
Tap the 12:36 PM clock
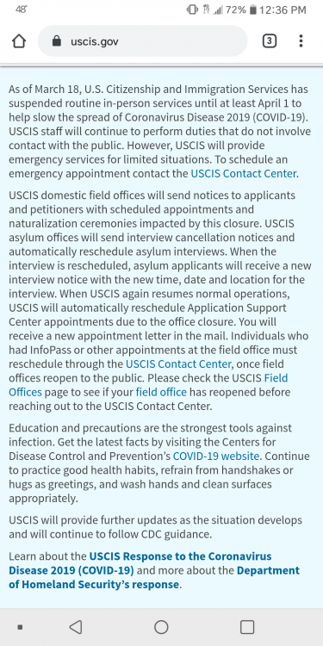coord(283,9)
